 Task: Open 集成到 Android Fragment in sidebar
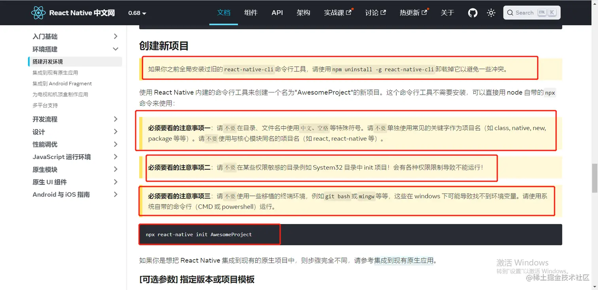(62, 83)
